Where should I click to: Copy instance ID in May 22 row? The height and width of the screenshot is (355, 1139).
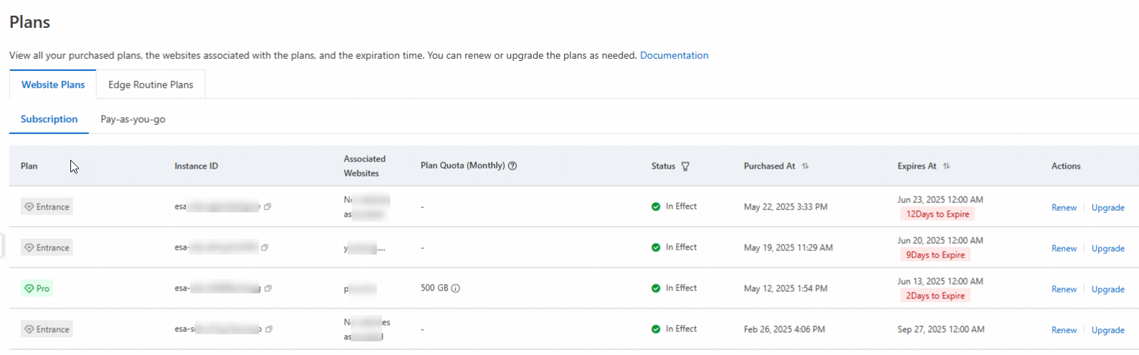[x=268, y=207]
